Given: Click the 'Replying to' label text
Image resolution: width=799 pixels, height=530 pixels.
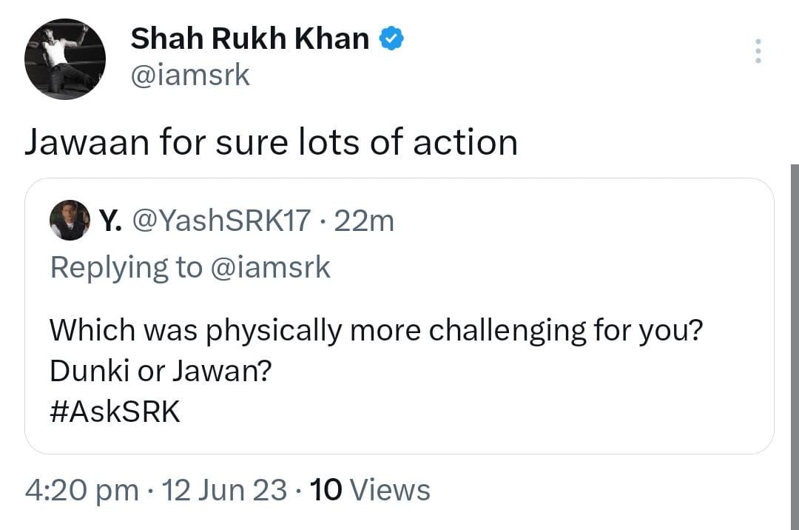Looking at the screenshot, I should pyautogui.click(x=126, y=267).
